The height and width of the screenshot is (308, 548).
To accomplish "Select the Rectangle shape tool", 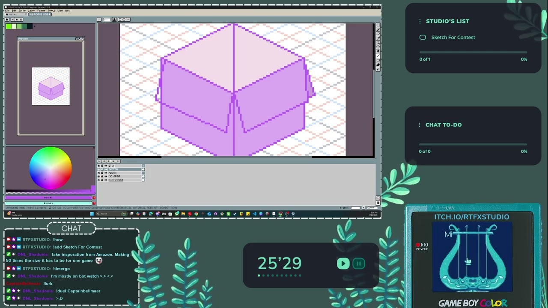I will pos(378,60).
